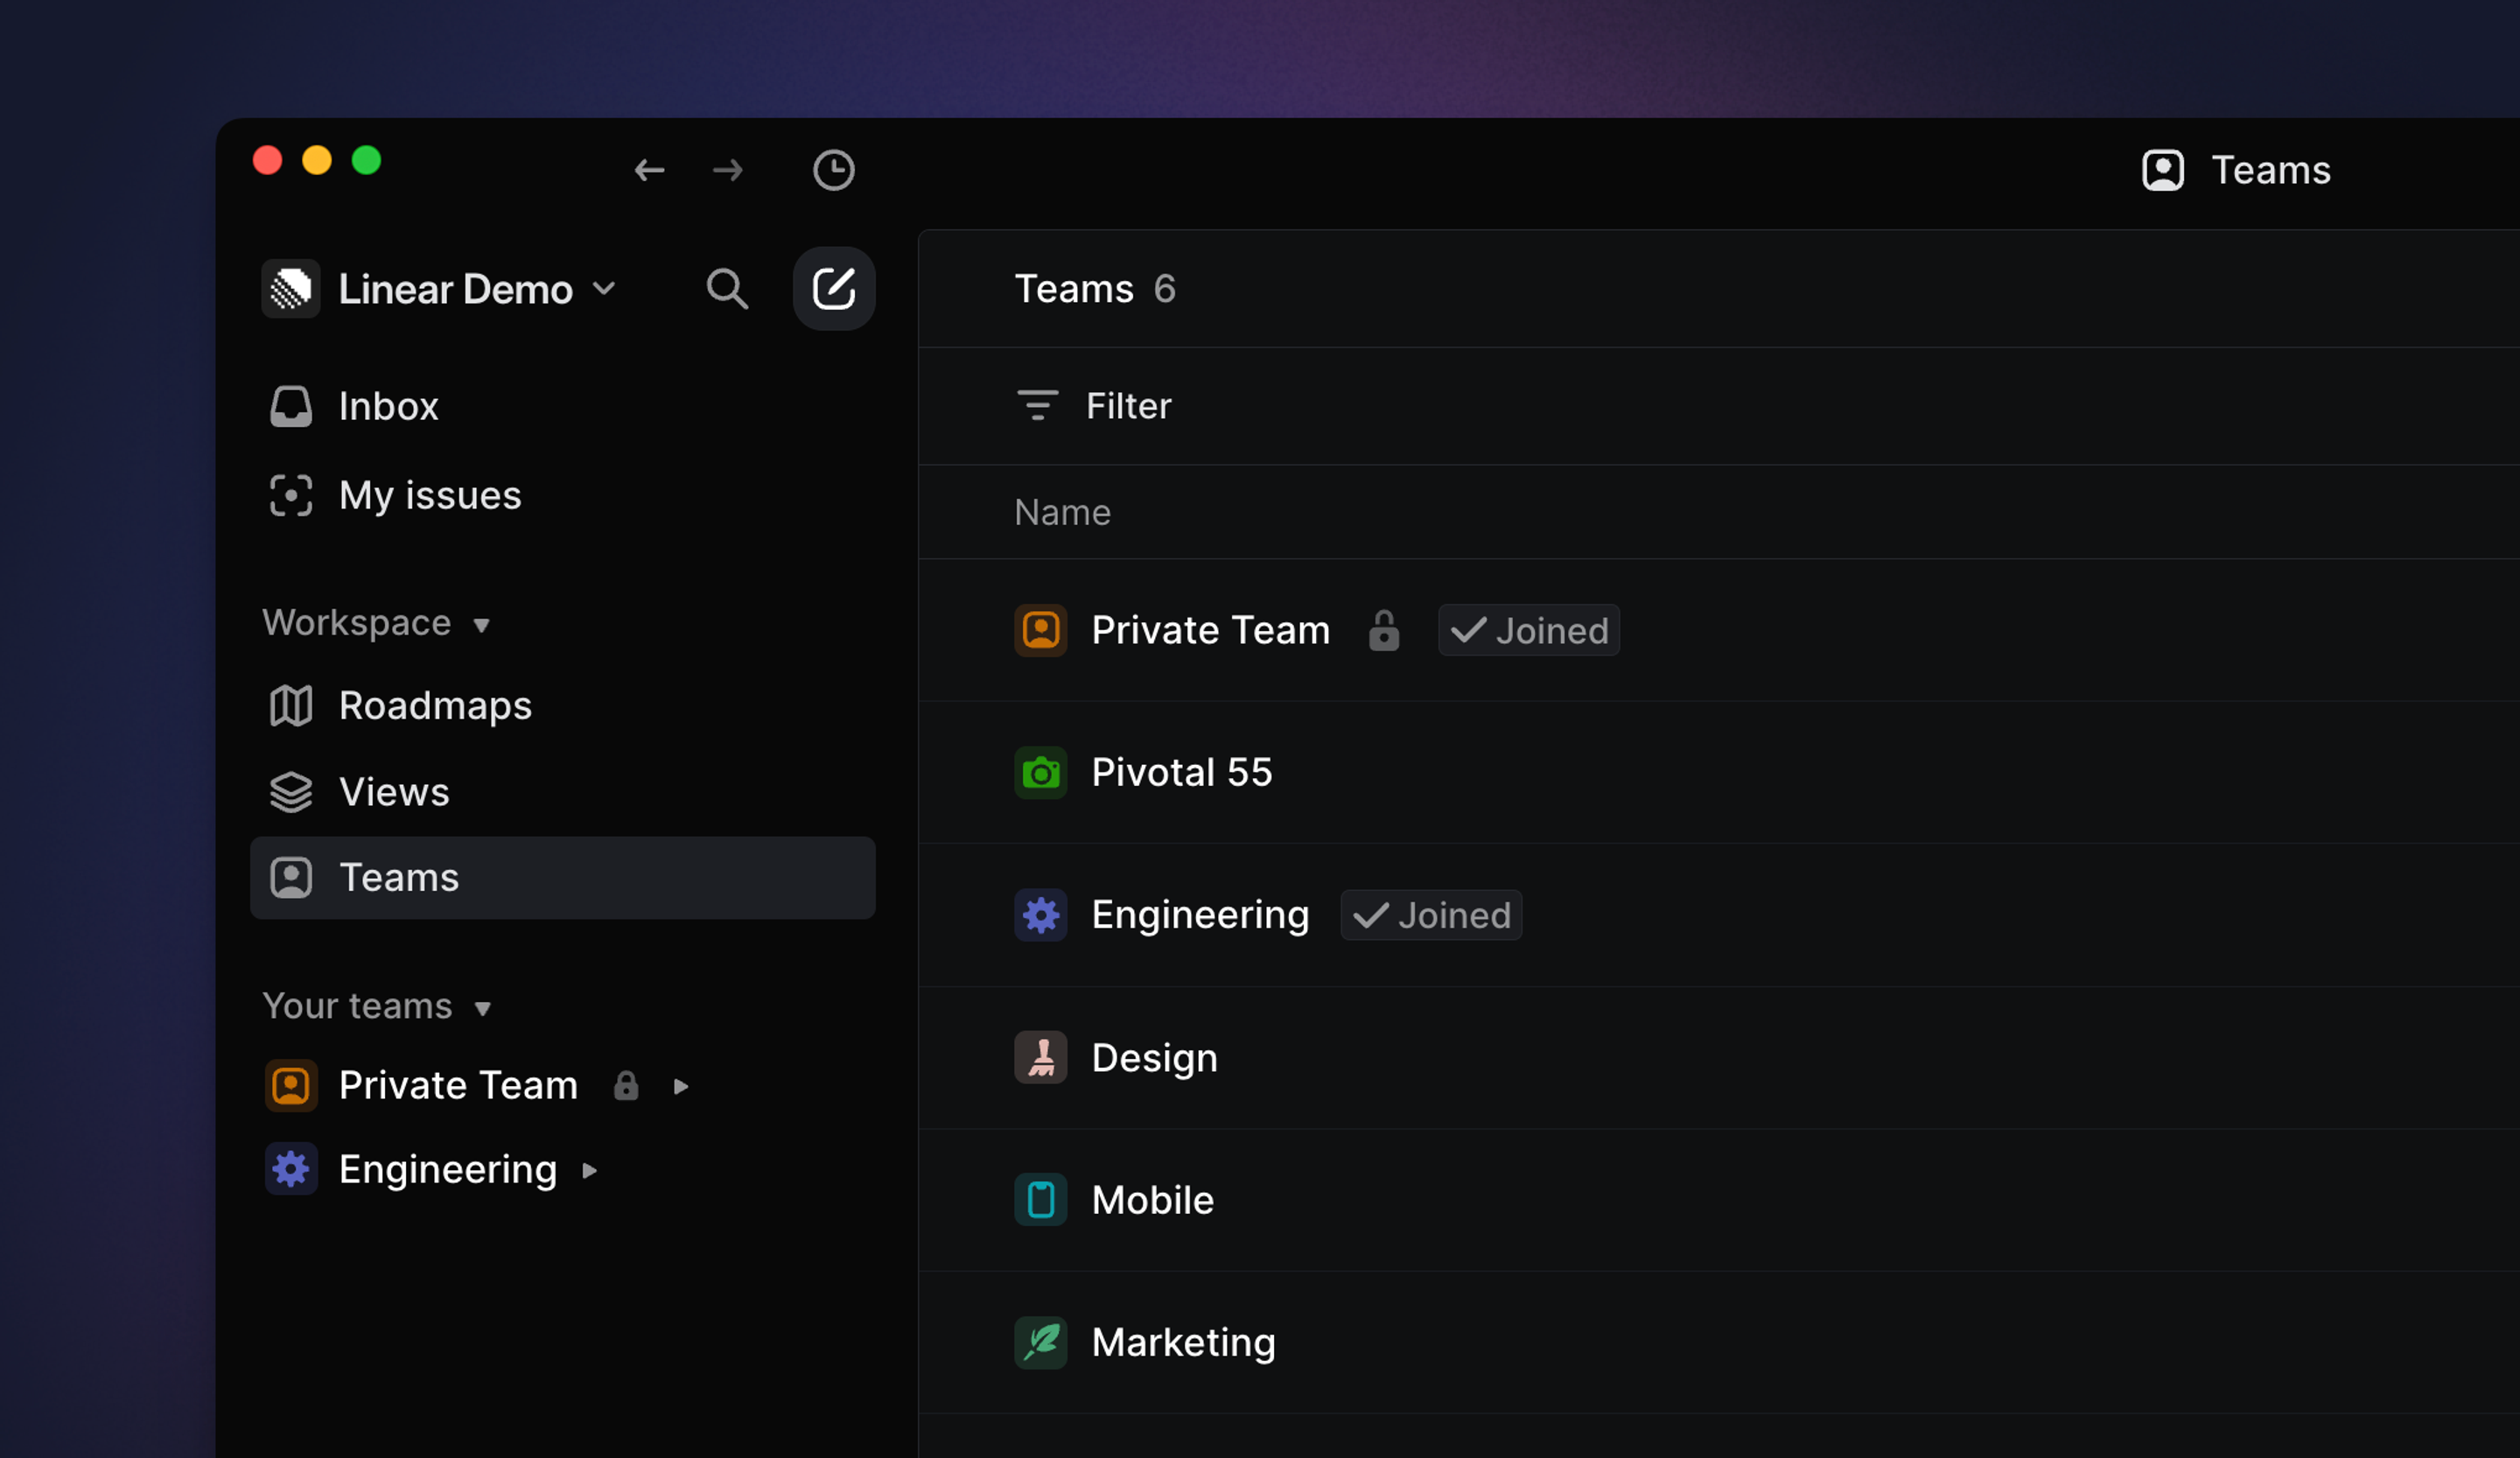Click the Views layers icon
2520x1458 pixels.
(x=291, y=792)
